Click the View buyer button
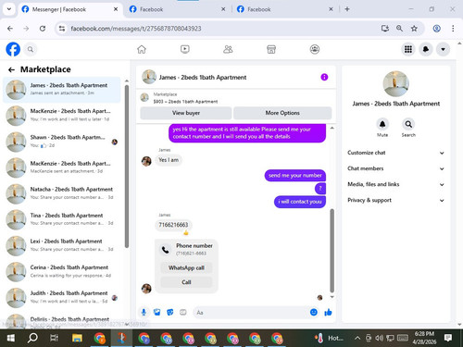The image size is (463, 347). pyautogui.click(x=186, y=113)
